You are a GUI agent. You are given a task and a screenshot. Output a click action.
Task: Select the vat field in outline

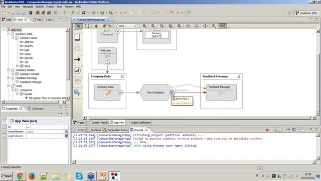tap(27, 62)
